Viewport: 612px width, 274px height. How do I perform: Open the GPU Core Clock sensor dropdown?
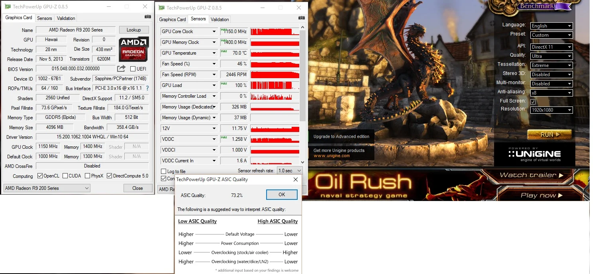tap(214, 32)
